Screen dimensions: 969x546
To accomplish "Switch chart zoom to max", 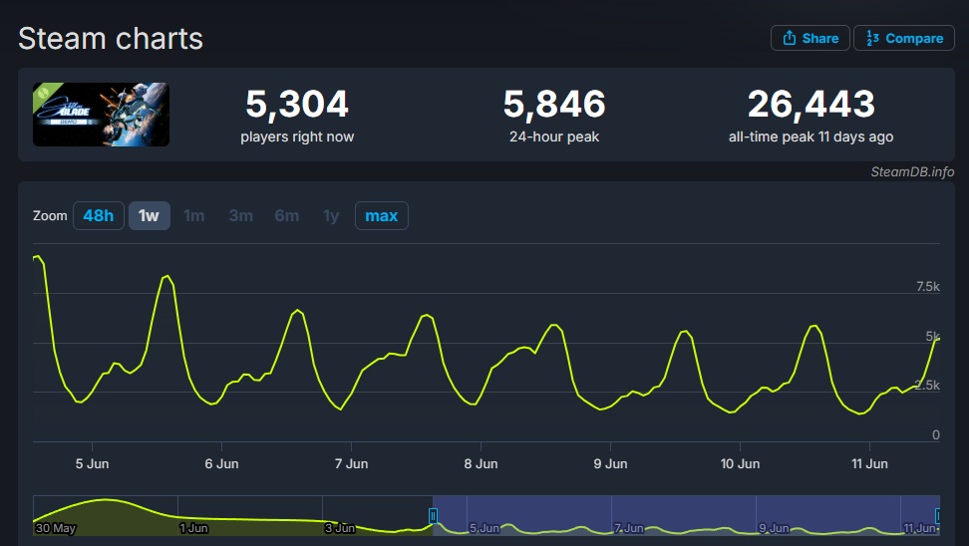I will pyautogui.click(x=381, y=215).
